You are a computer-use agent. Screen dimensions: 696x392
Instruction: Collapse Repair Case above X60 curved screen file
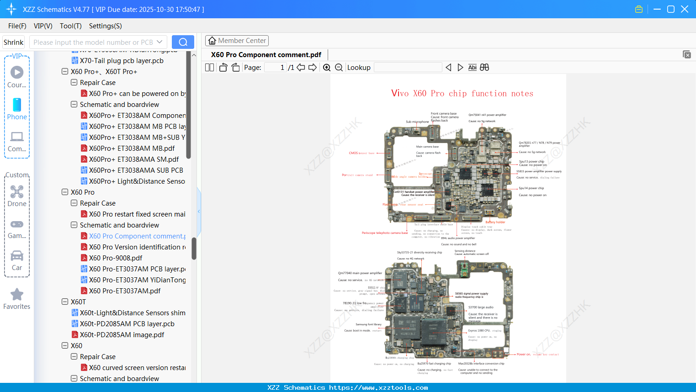[x=74, y=357]
